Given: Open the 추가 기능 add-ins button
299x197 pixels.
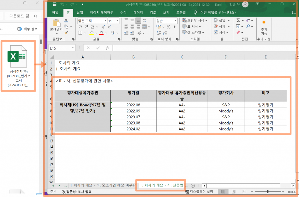Looking at the screenshot, I should tap(264, 28).
